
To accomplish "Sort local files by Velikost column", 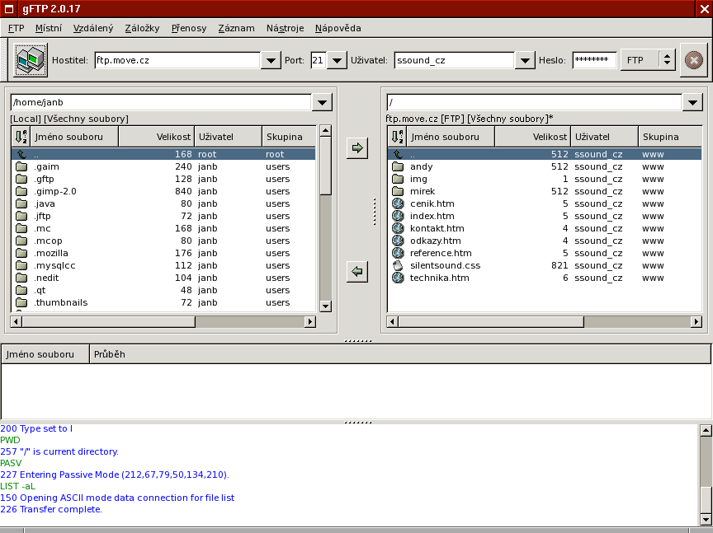I will (x=157, y=137).
